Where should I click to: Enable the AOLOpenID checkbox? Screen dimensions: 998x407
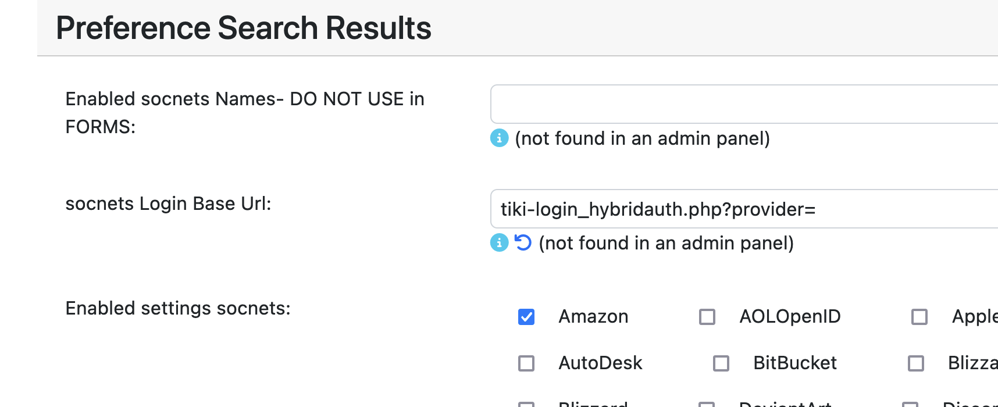(x=707, y=317)
